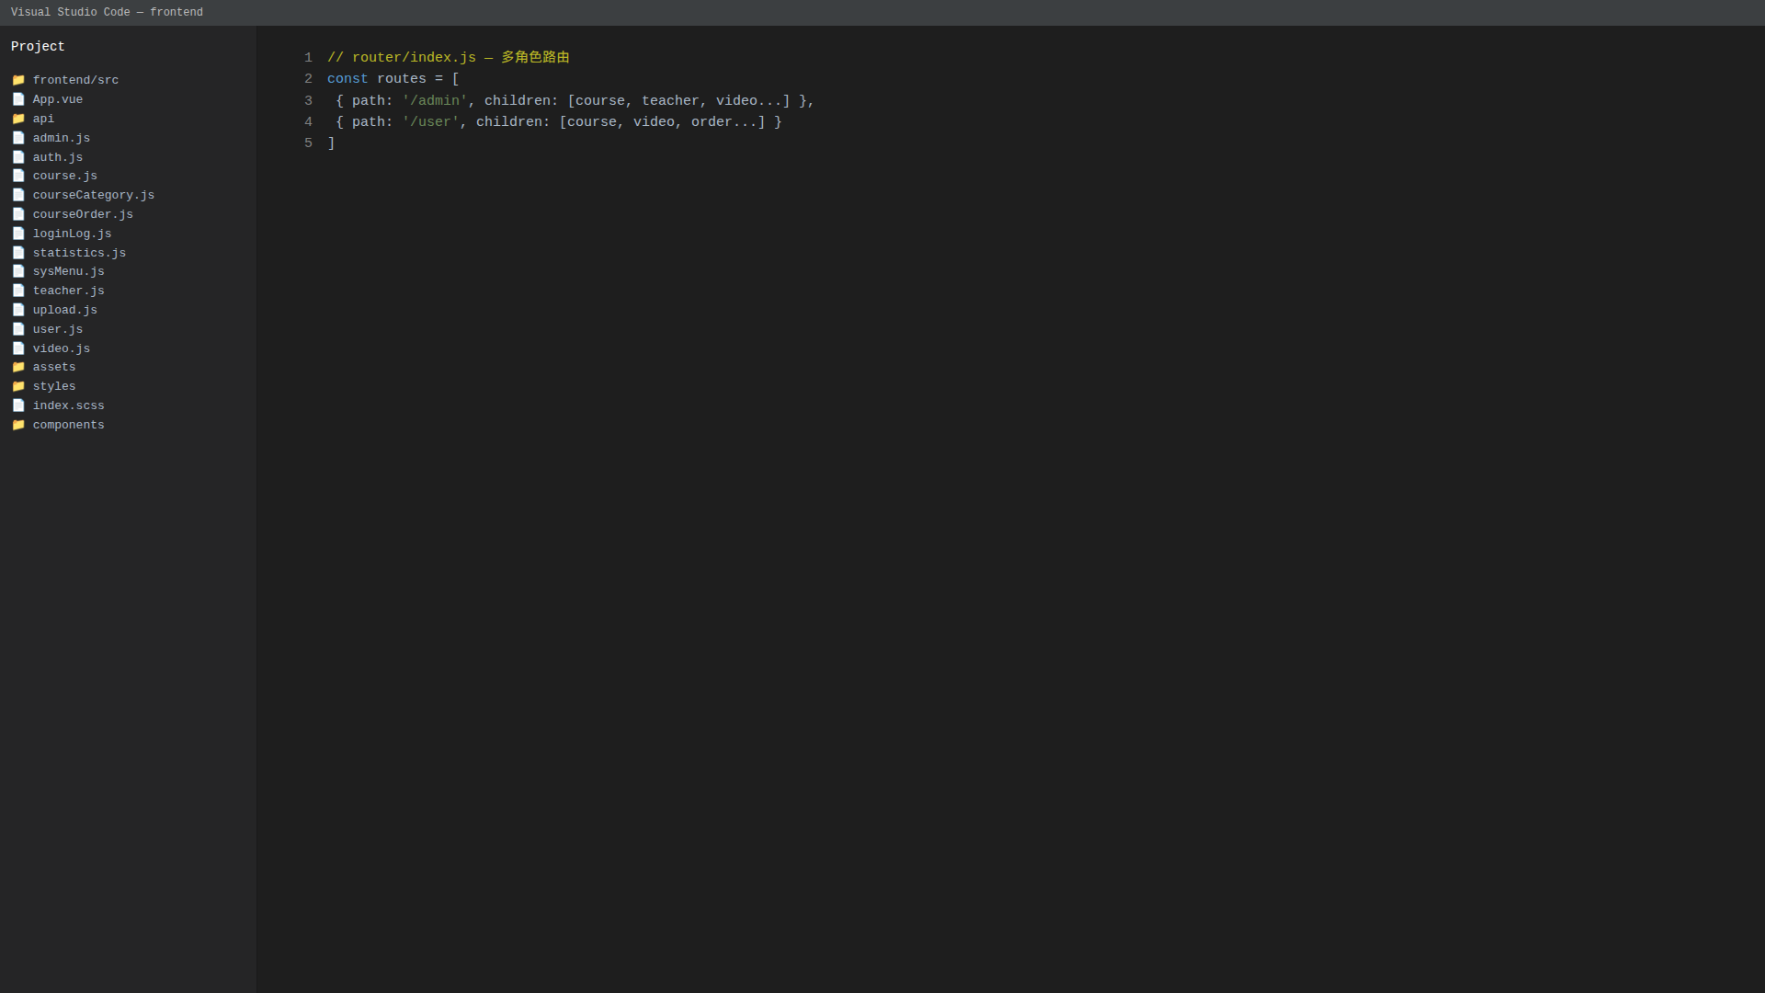This screenshot has height=993, width=1765.
Task: Open statistics.js file
Action: point(79,253)
